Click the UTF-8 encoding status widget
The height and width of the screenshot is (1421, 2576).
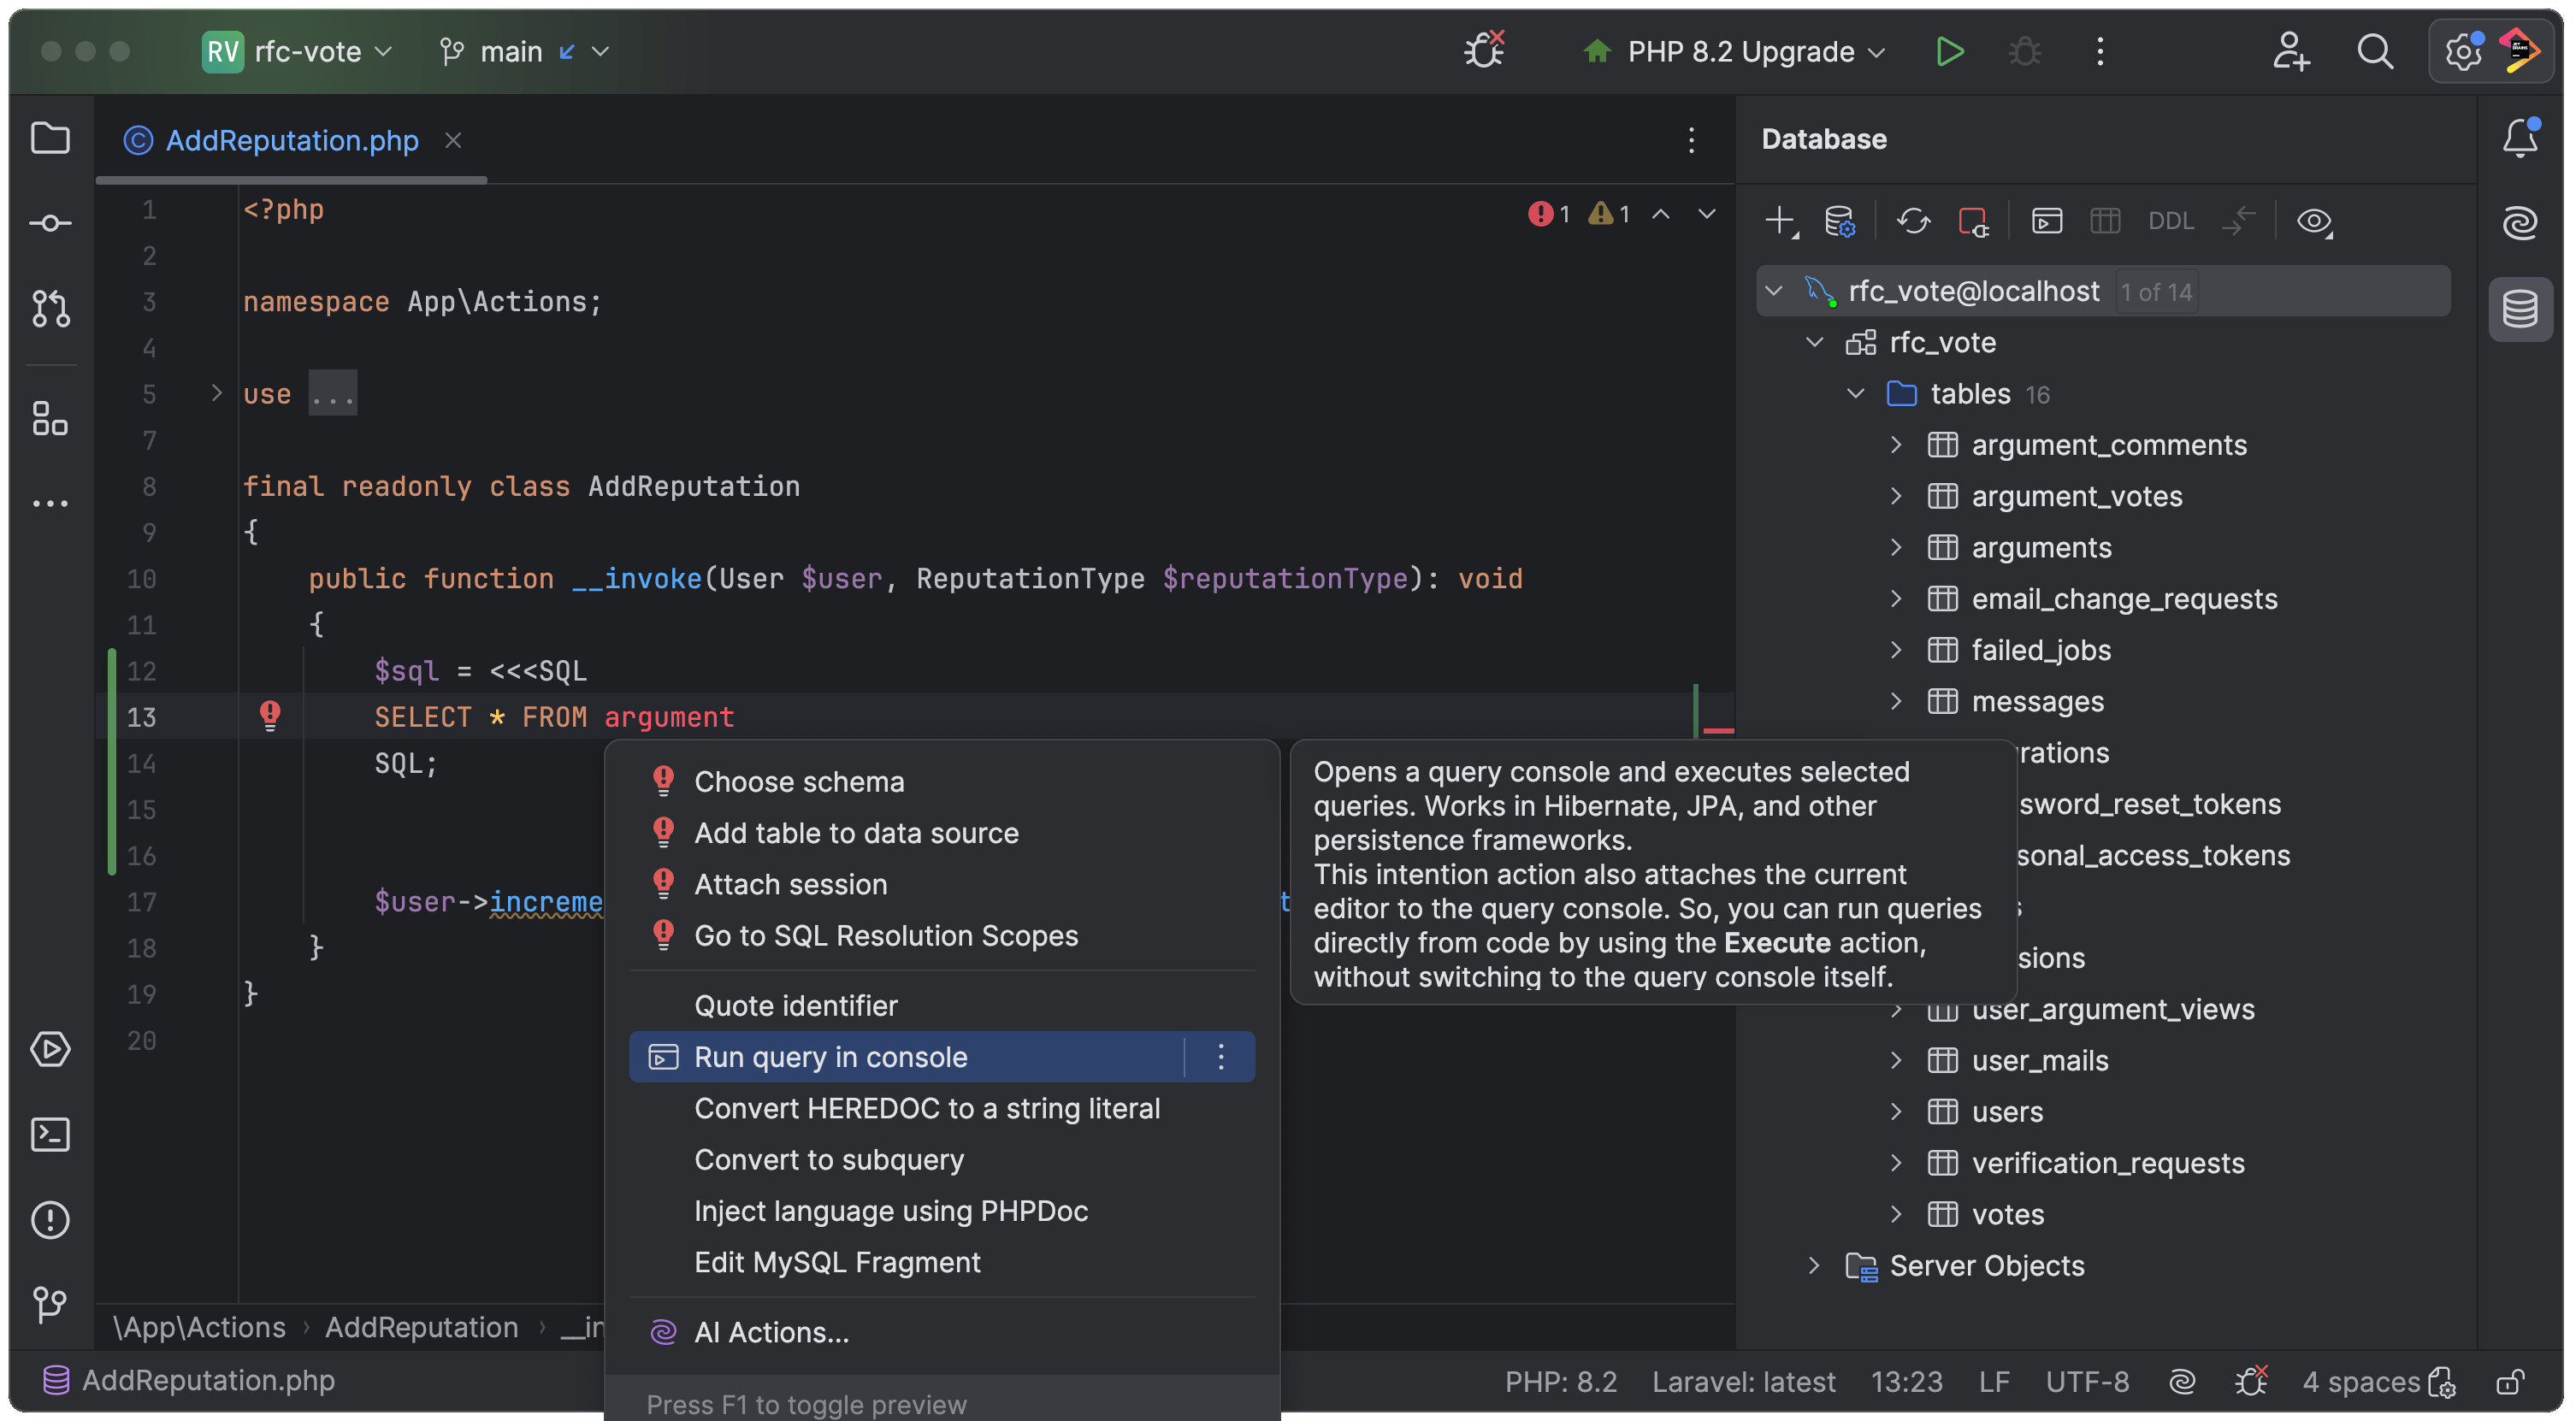[x=2087, y=1382]
